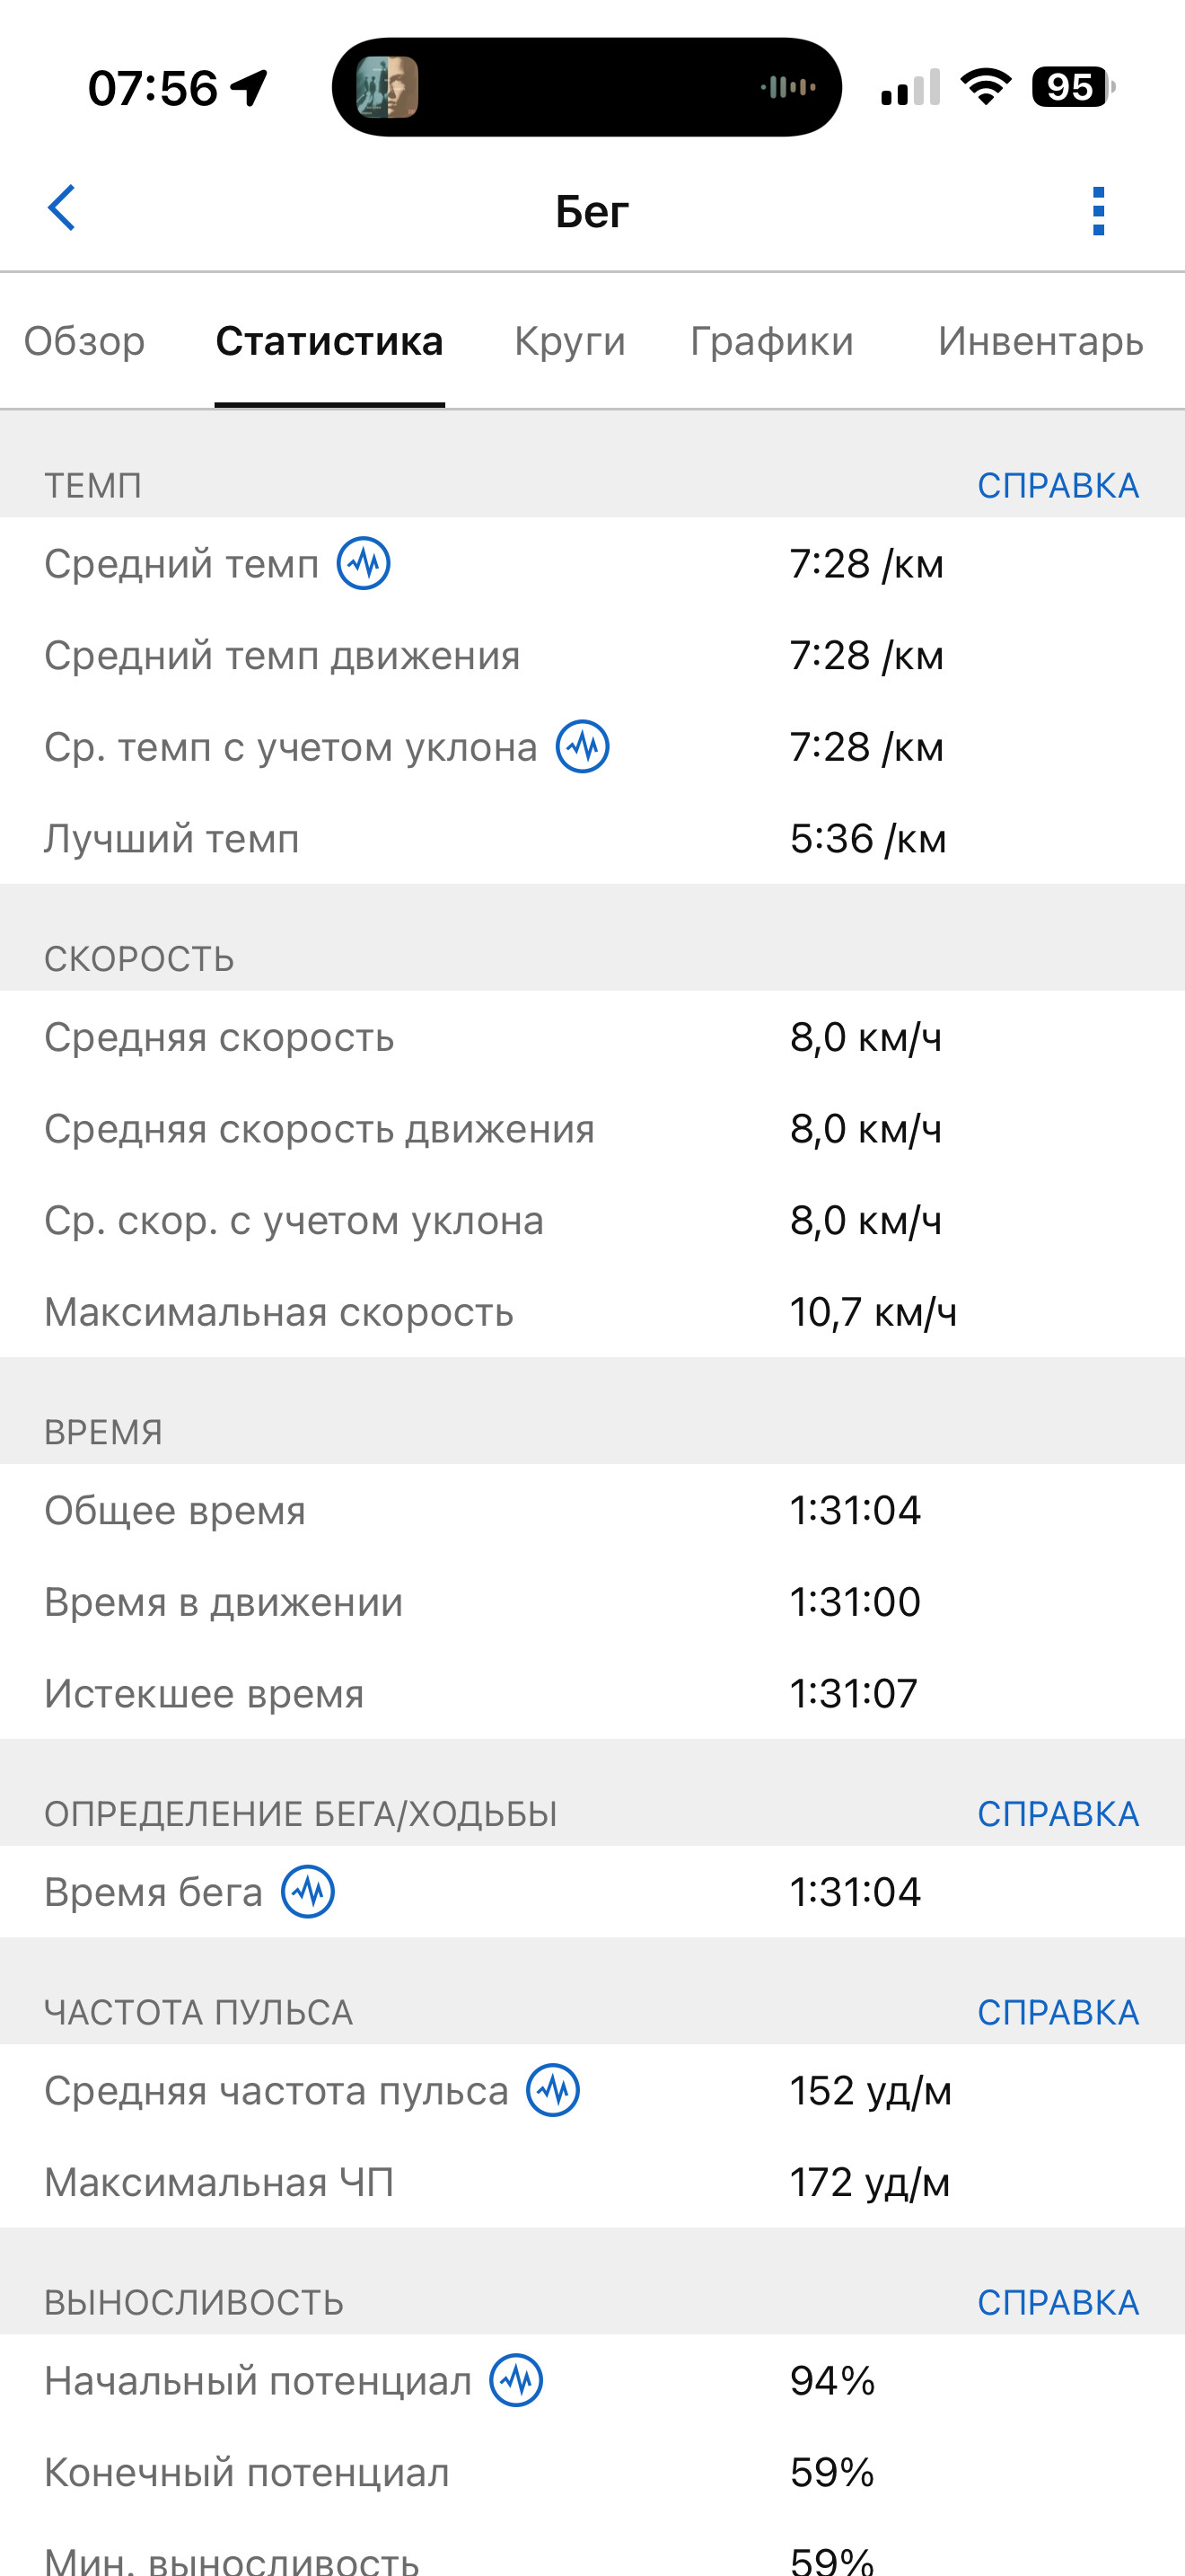Tap chart icon beside Ср. темп с учетом уклона
The image size is (1185, 2576).
tap(583, 747)
